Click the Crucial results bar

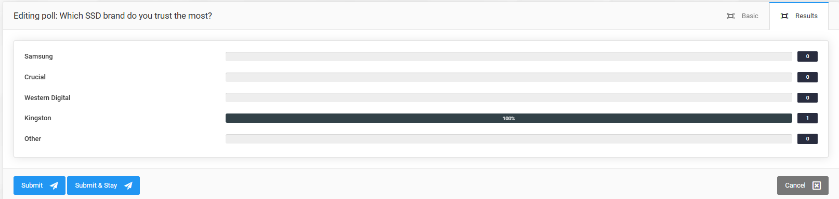coord(508,77)
